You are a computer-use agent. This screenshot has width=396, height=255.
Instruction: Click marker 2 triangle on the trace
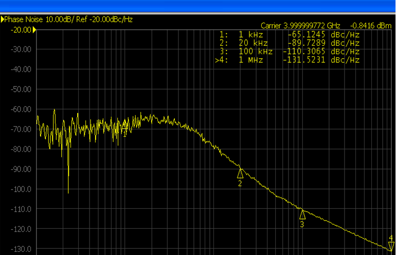click(x=240, y=174)
